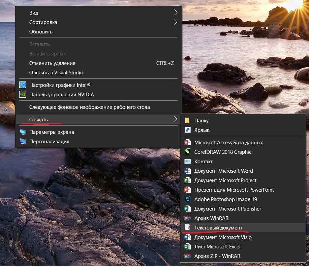309x267 pixels.
Task: Expand the Вид submenu arrow
Action: 176,13
